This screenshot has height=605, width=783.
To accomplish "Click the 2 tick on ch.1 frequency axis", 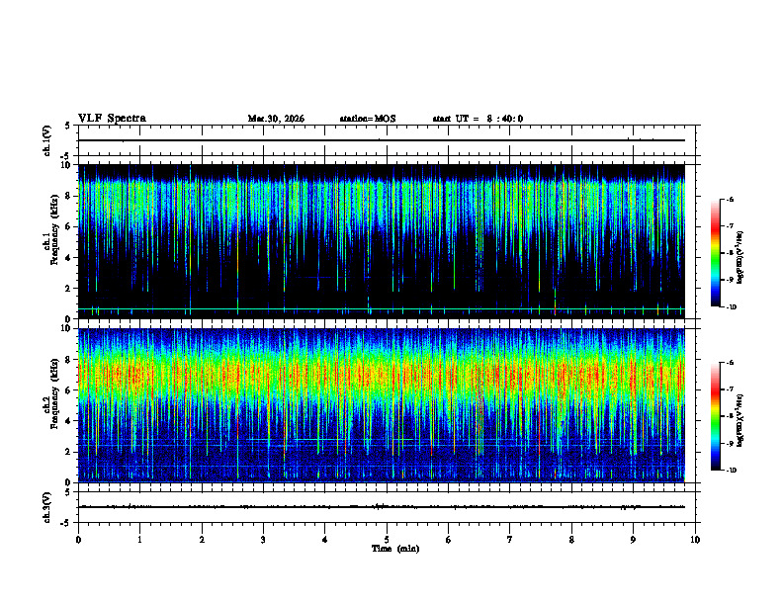I will [x=69, y=289].
